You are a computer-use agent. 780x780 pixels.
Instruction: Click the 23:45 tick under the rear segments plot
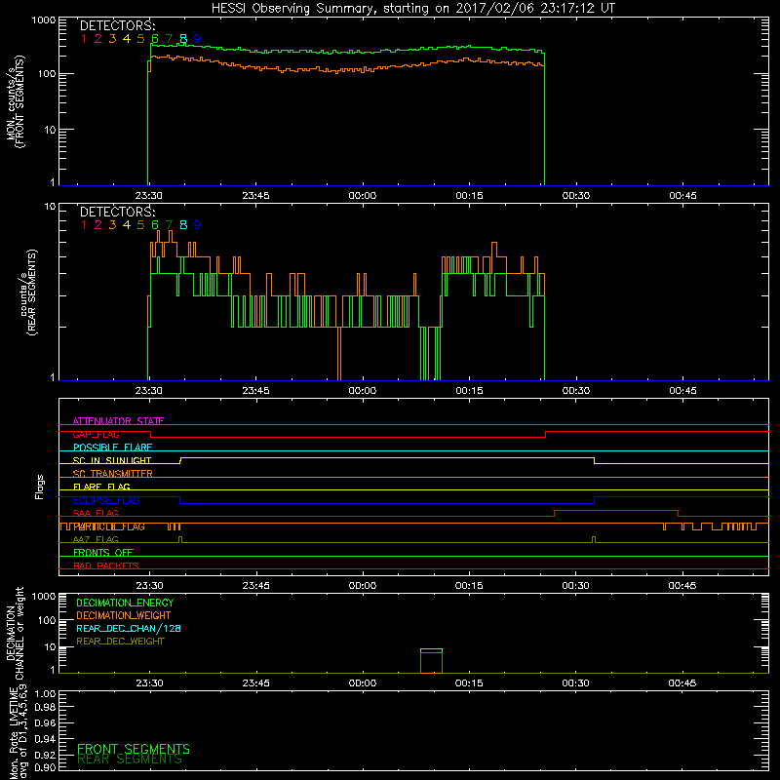[255, 391]
